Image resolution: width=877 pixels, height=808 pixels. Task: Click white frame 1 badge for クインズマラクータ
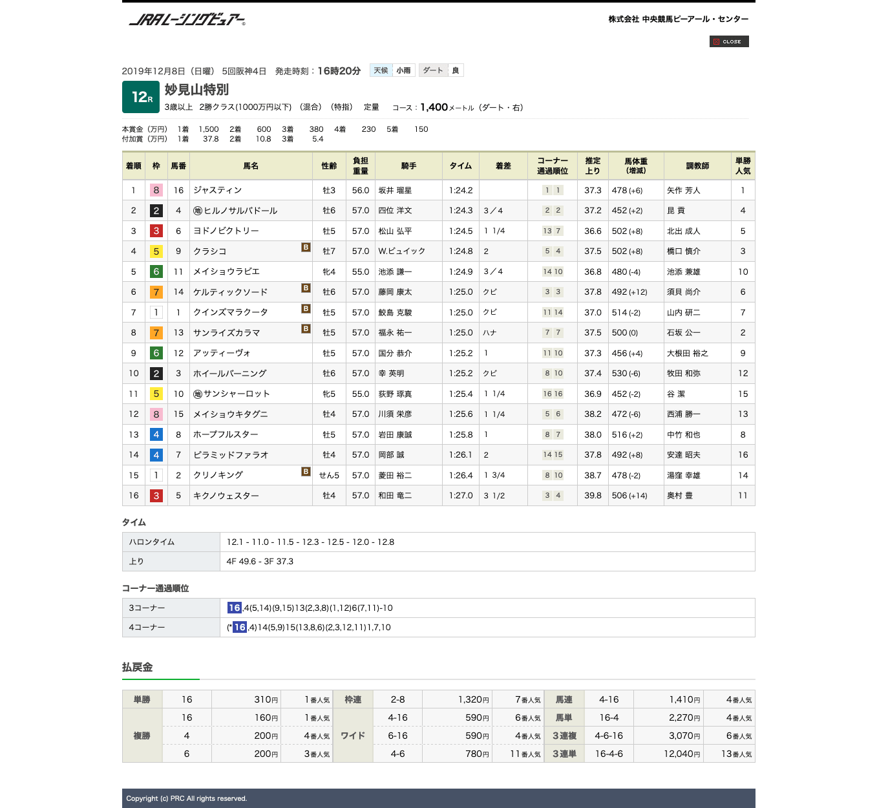pyautogui.click(x=156, y=312)
